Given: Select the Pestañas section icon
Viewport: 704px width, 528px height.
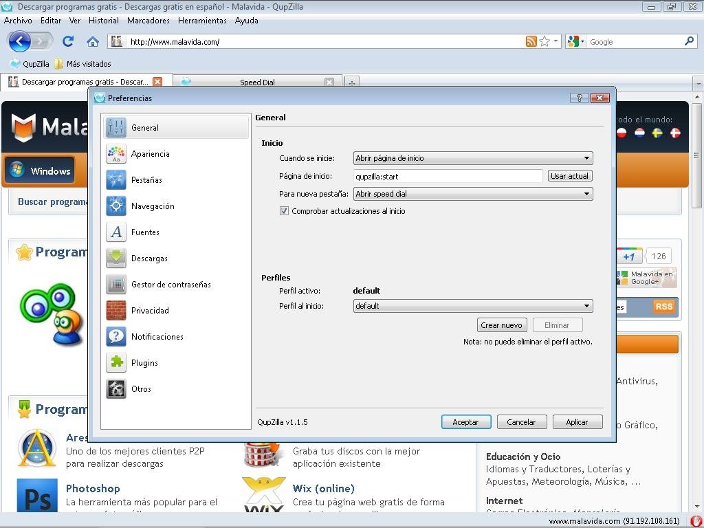Looking at the screenshot, I should tap(115, 179).
